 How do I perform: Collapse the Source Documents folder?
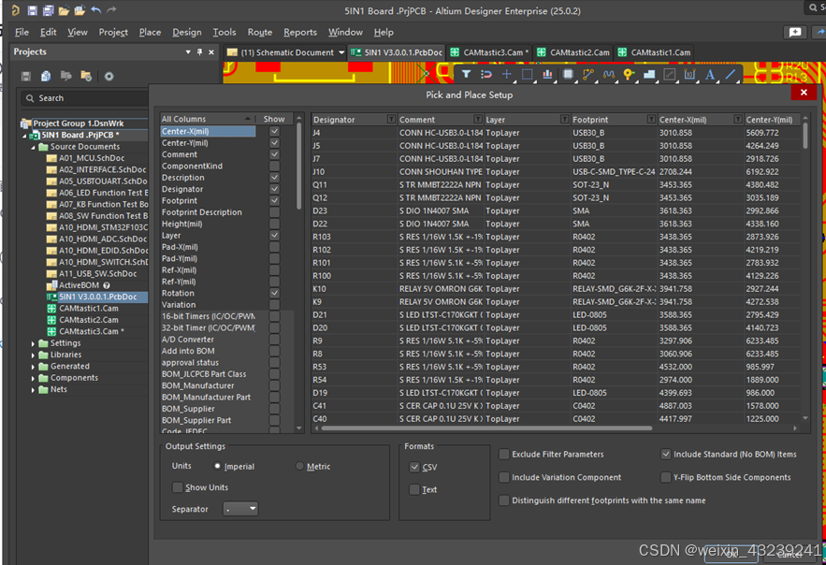tap(33, 147)
